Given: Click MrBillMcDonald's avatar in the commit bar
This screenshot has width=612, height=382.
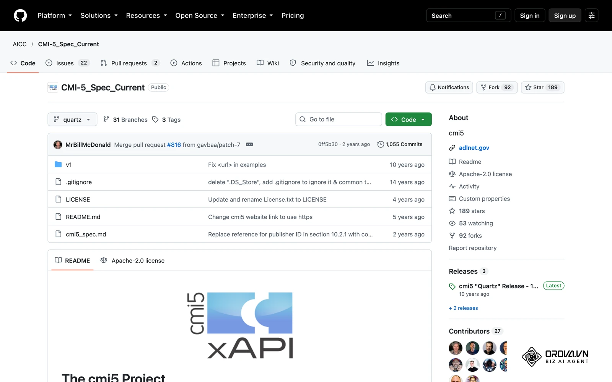Looking at the screenshot, I should (58, 144).
